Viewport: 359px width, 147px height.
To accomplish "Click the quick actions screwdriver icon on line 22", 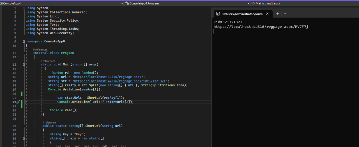I will 18,102.
